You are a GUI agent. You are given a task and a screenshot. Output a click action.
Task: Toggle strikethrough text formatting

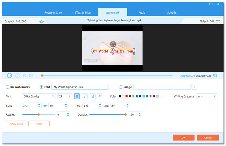pyautogui.click(x=99, y=96)
